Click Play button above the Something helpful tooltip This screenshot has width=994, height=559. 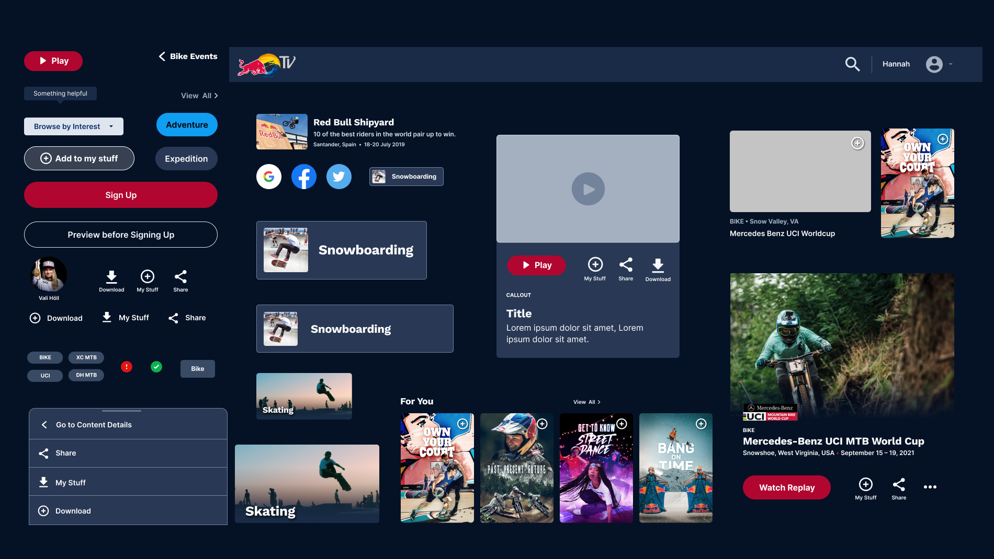[x=53, y=61]
